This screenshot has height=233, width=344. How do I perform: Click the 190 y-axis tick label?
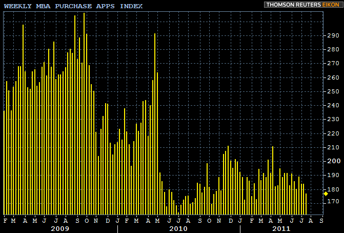(333, 175)
